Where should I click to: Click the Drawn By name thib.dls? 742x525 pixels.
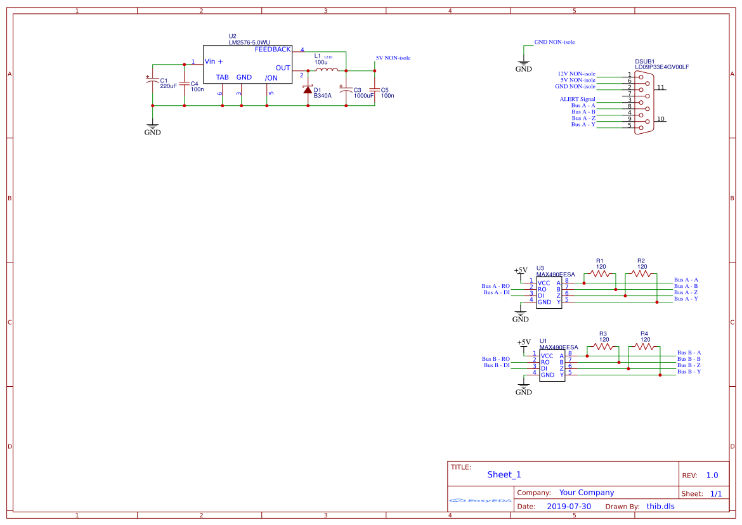point(661,506)
